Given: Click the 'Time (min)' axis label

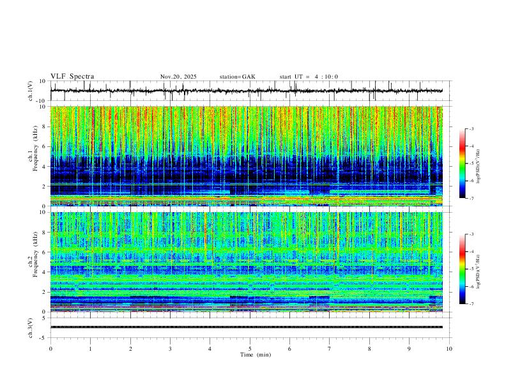Looking at the screenshot, I should 256,355.
